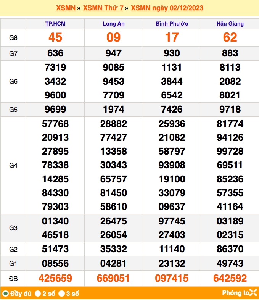Image resolution: width=259 pixels, height=300 pixels.
Task: Click G1 number 49743
Action: point(230,264)
